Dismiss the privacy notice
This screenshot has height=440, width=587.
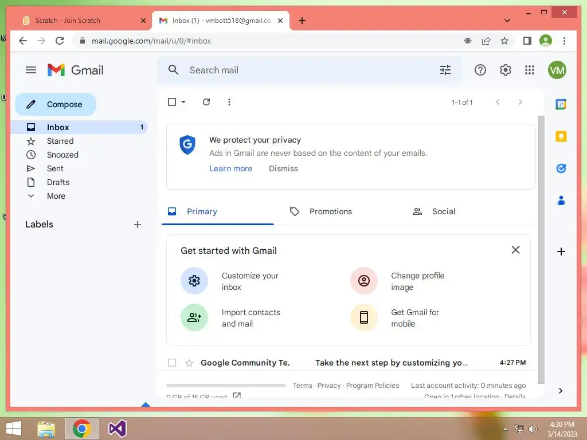(283, 169)
